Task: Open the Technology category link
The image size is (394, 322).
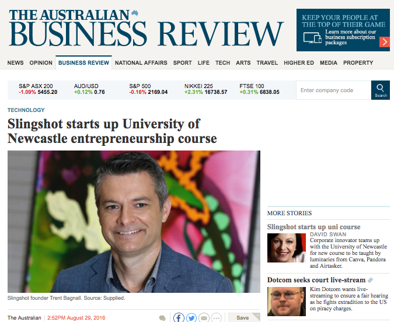Action: (x=26, y=110)
